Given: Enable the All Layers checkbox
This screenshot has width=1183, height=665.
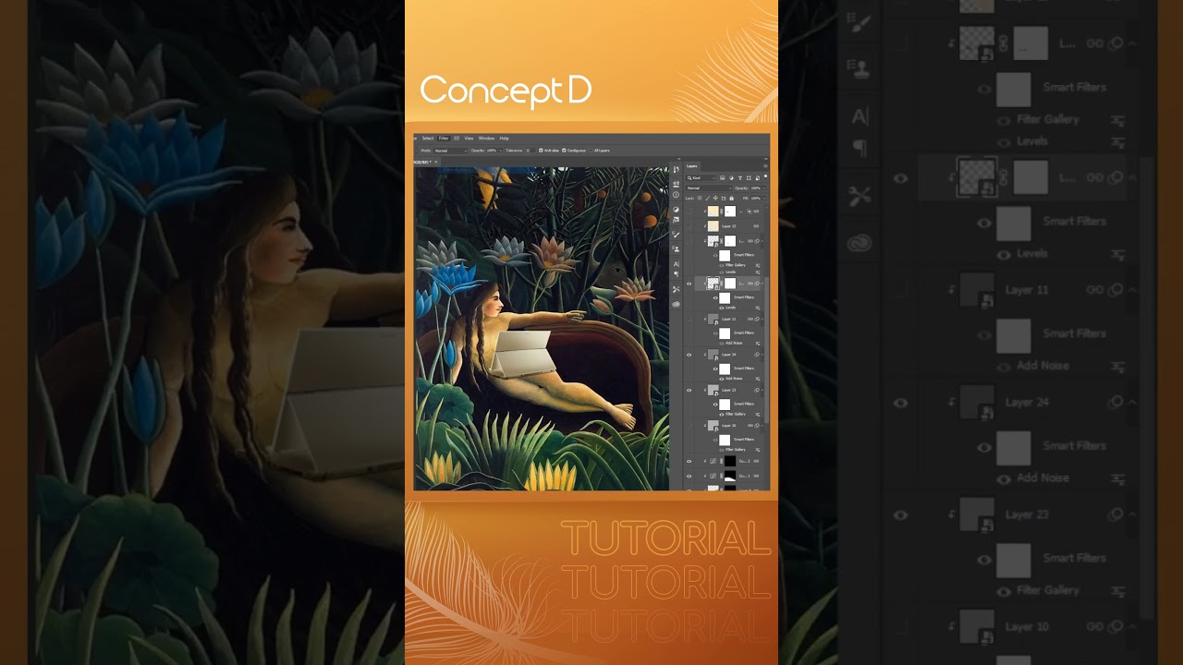Looking at the screenshot, I should coord(591,151).
